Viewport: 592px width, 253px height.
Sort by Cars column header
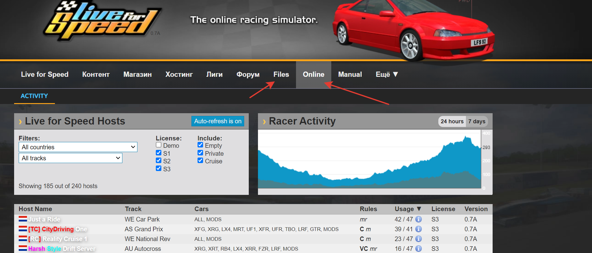202,209
